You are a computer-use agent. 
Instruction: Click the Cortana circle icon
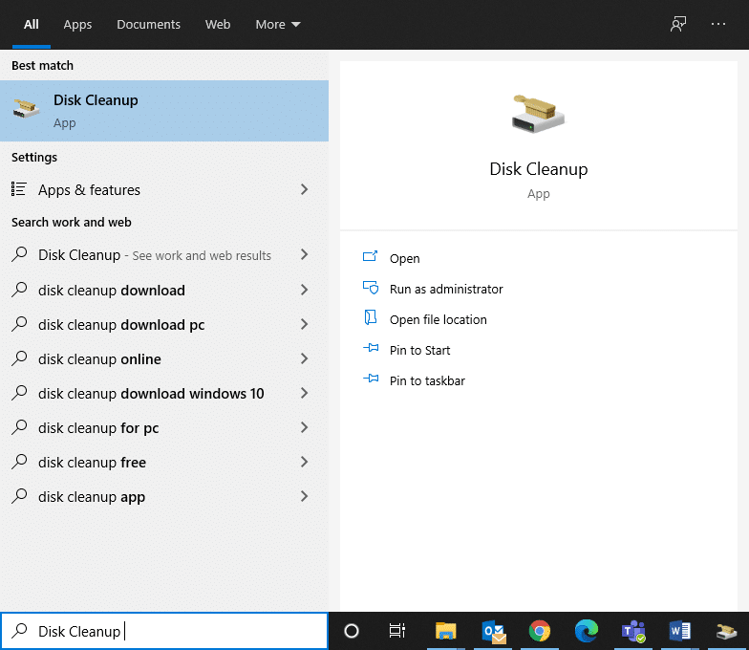[x=352, y=631]
